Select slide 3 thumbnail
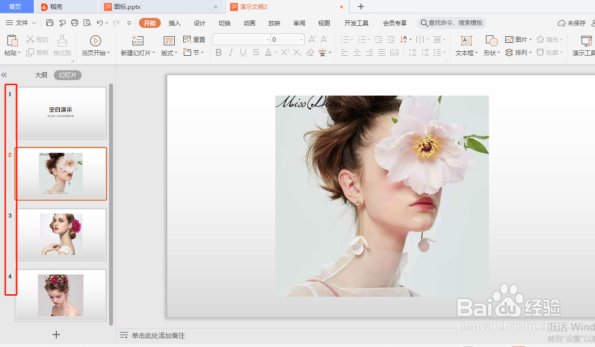The width and height of the screenshot is (595, 347). click(61, 234)
